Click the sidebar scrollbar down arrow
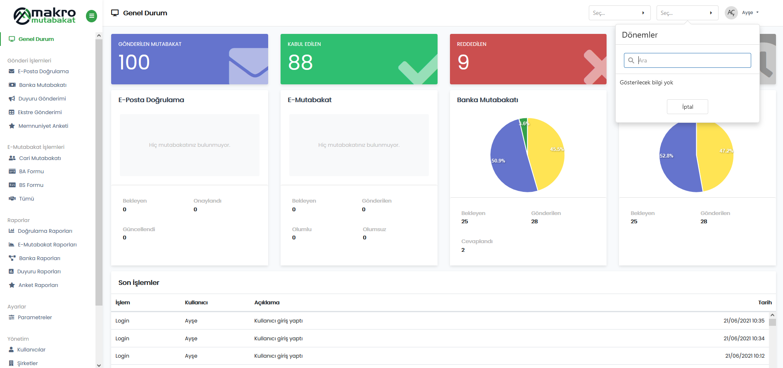 coord(99,365)
